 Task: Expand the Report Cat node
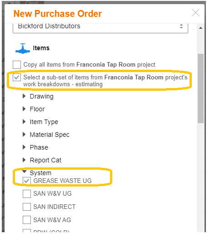pyautogui.click(x=24, y=160)
